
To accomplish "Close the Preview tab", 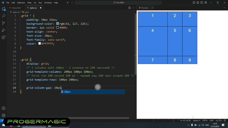I will [x=152, y=8].
